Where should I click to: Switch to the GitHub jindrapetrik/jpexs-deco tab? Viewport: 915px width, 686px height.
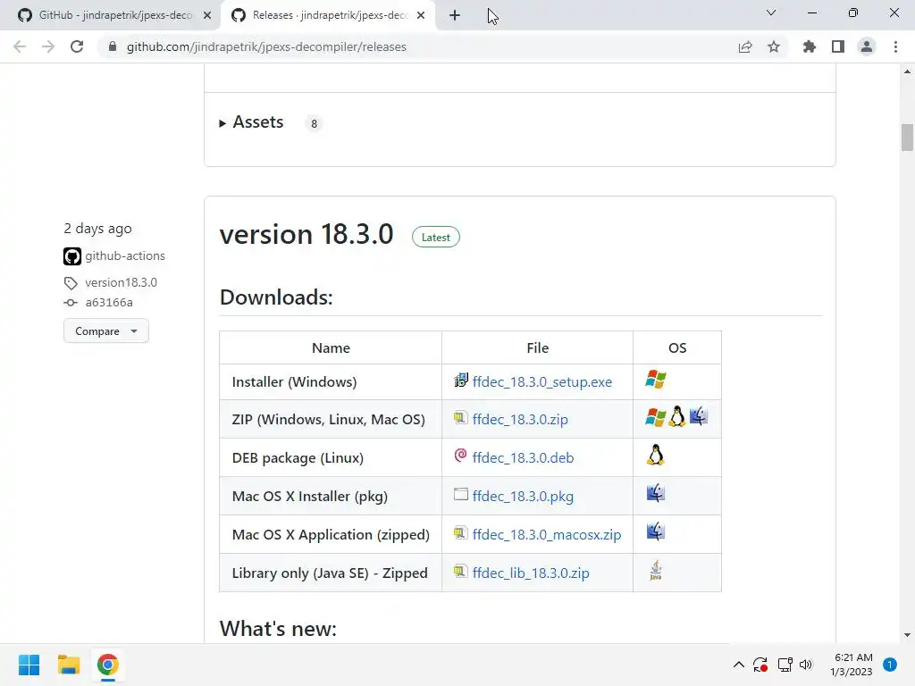pyautogui.click(x=115, y=15)
